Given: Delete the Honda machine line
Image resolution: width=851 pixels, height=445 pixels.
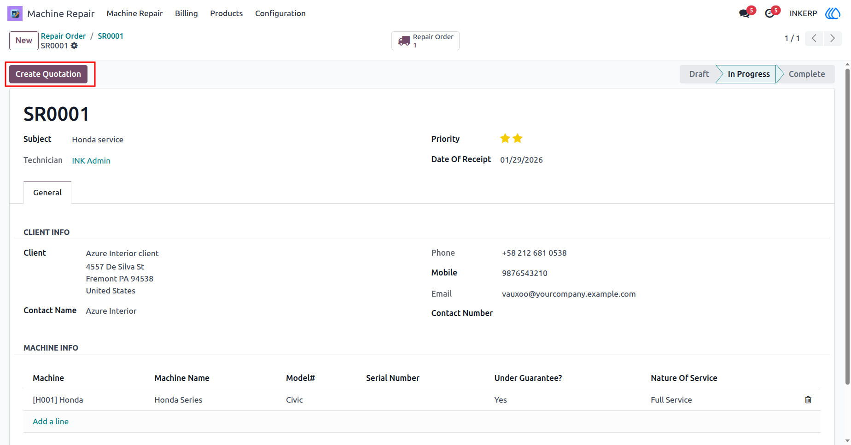Looking at the screenshot, I should (x=808, y=400).
